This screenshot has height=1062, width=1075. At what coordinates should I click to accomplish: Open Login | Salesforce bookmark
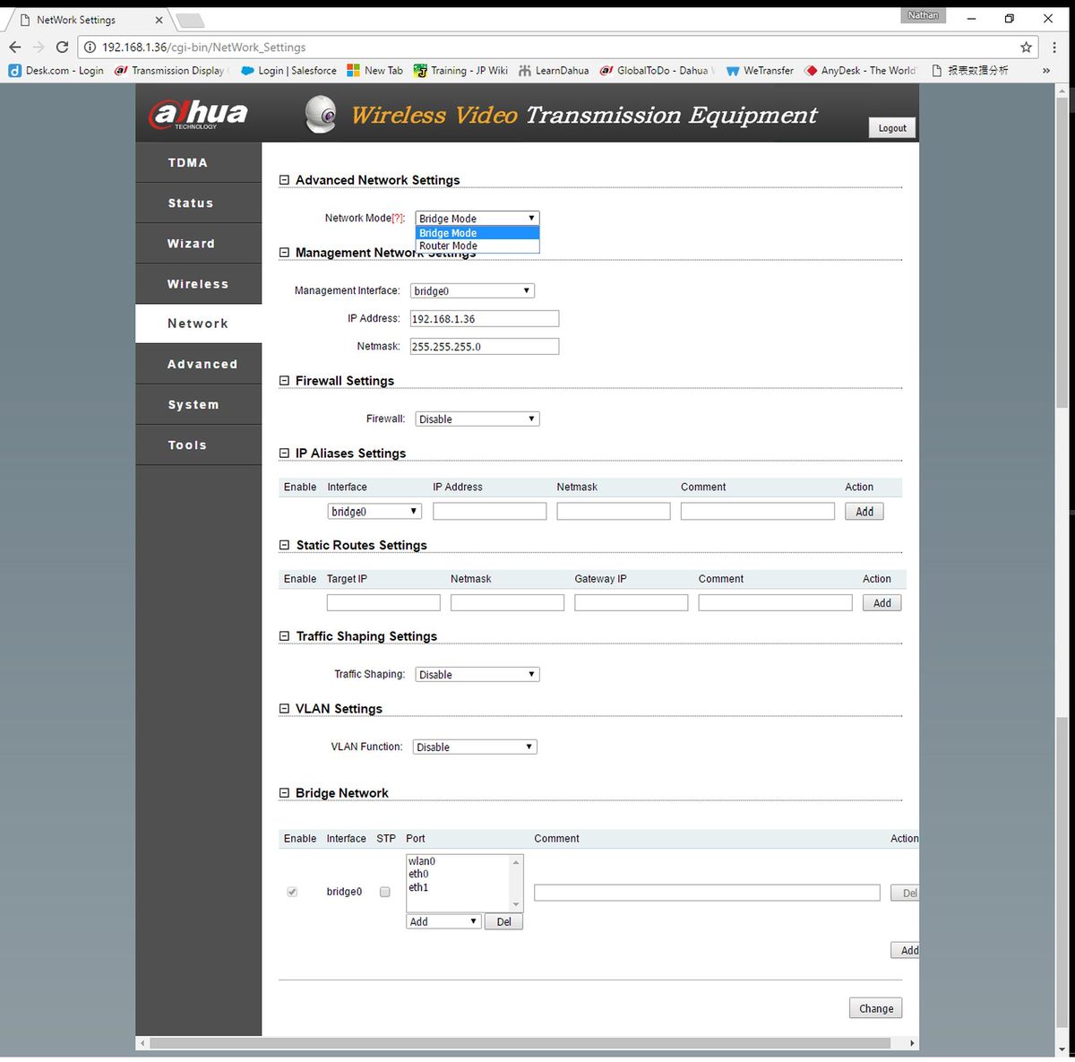tap(288, 71)
